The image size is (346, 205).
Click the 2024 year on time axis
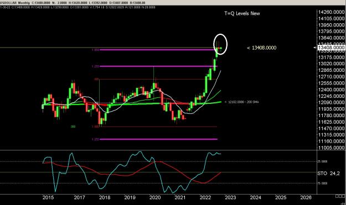click(x=256, y=197)
